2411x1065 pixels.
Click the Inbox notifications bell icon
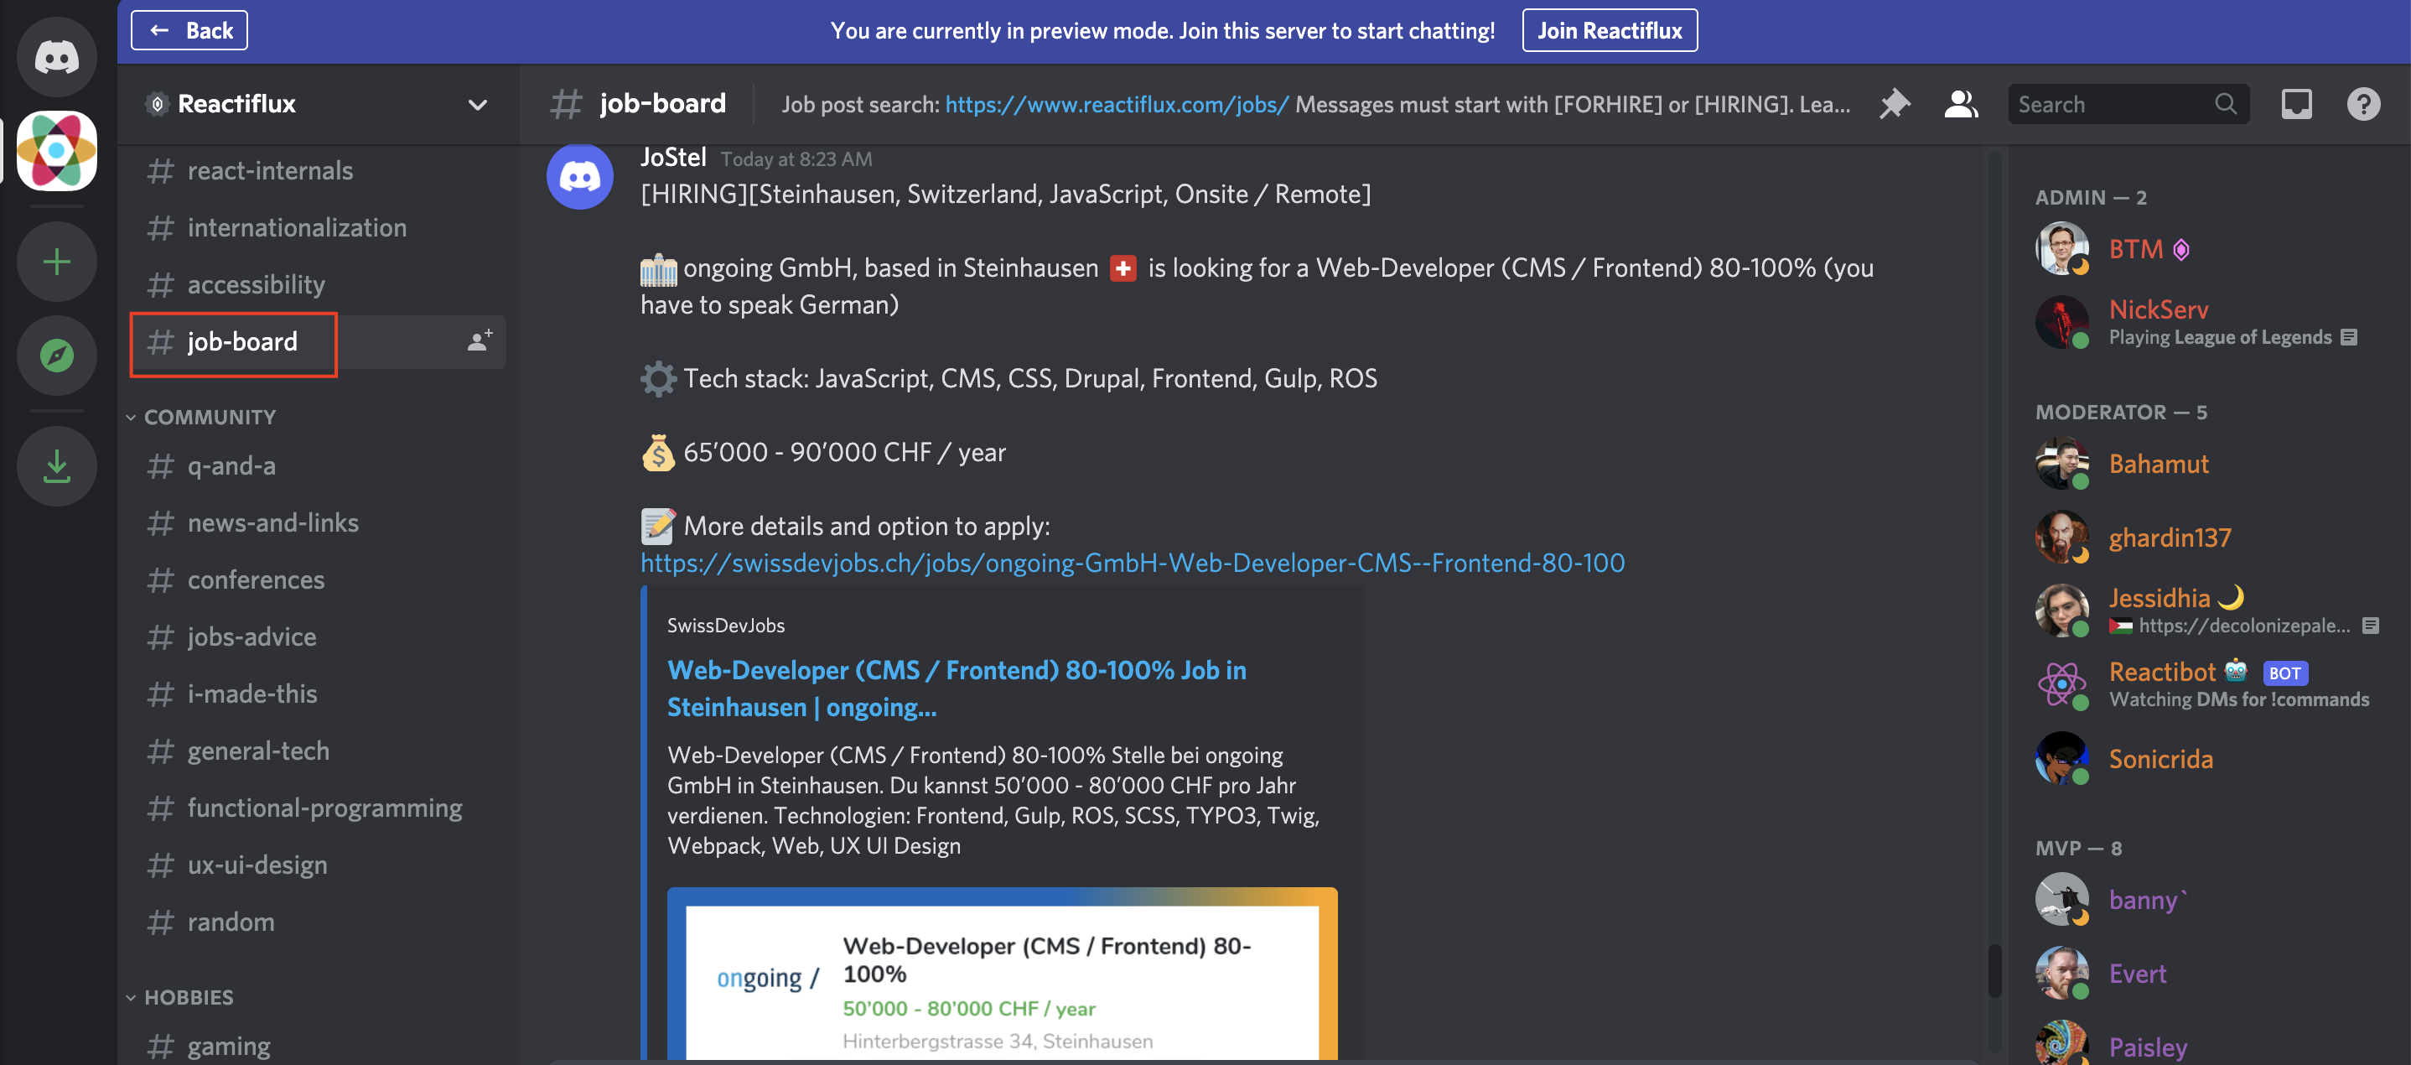tap(2297, 103)
